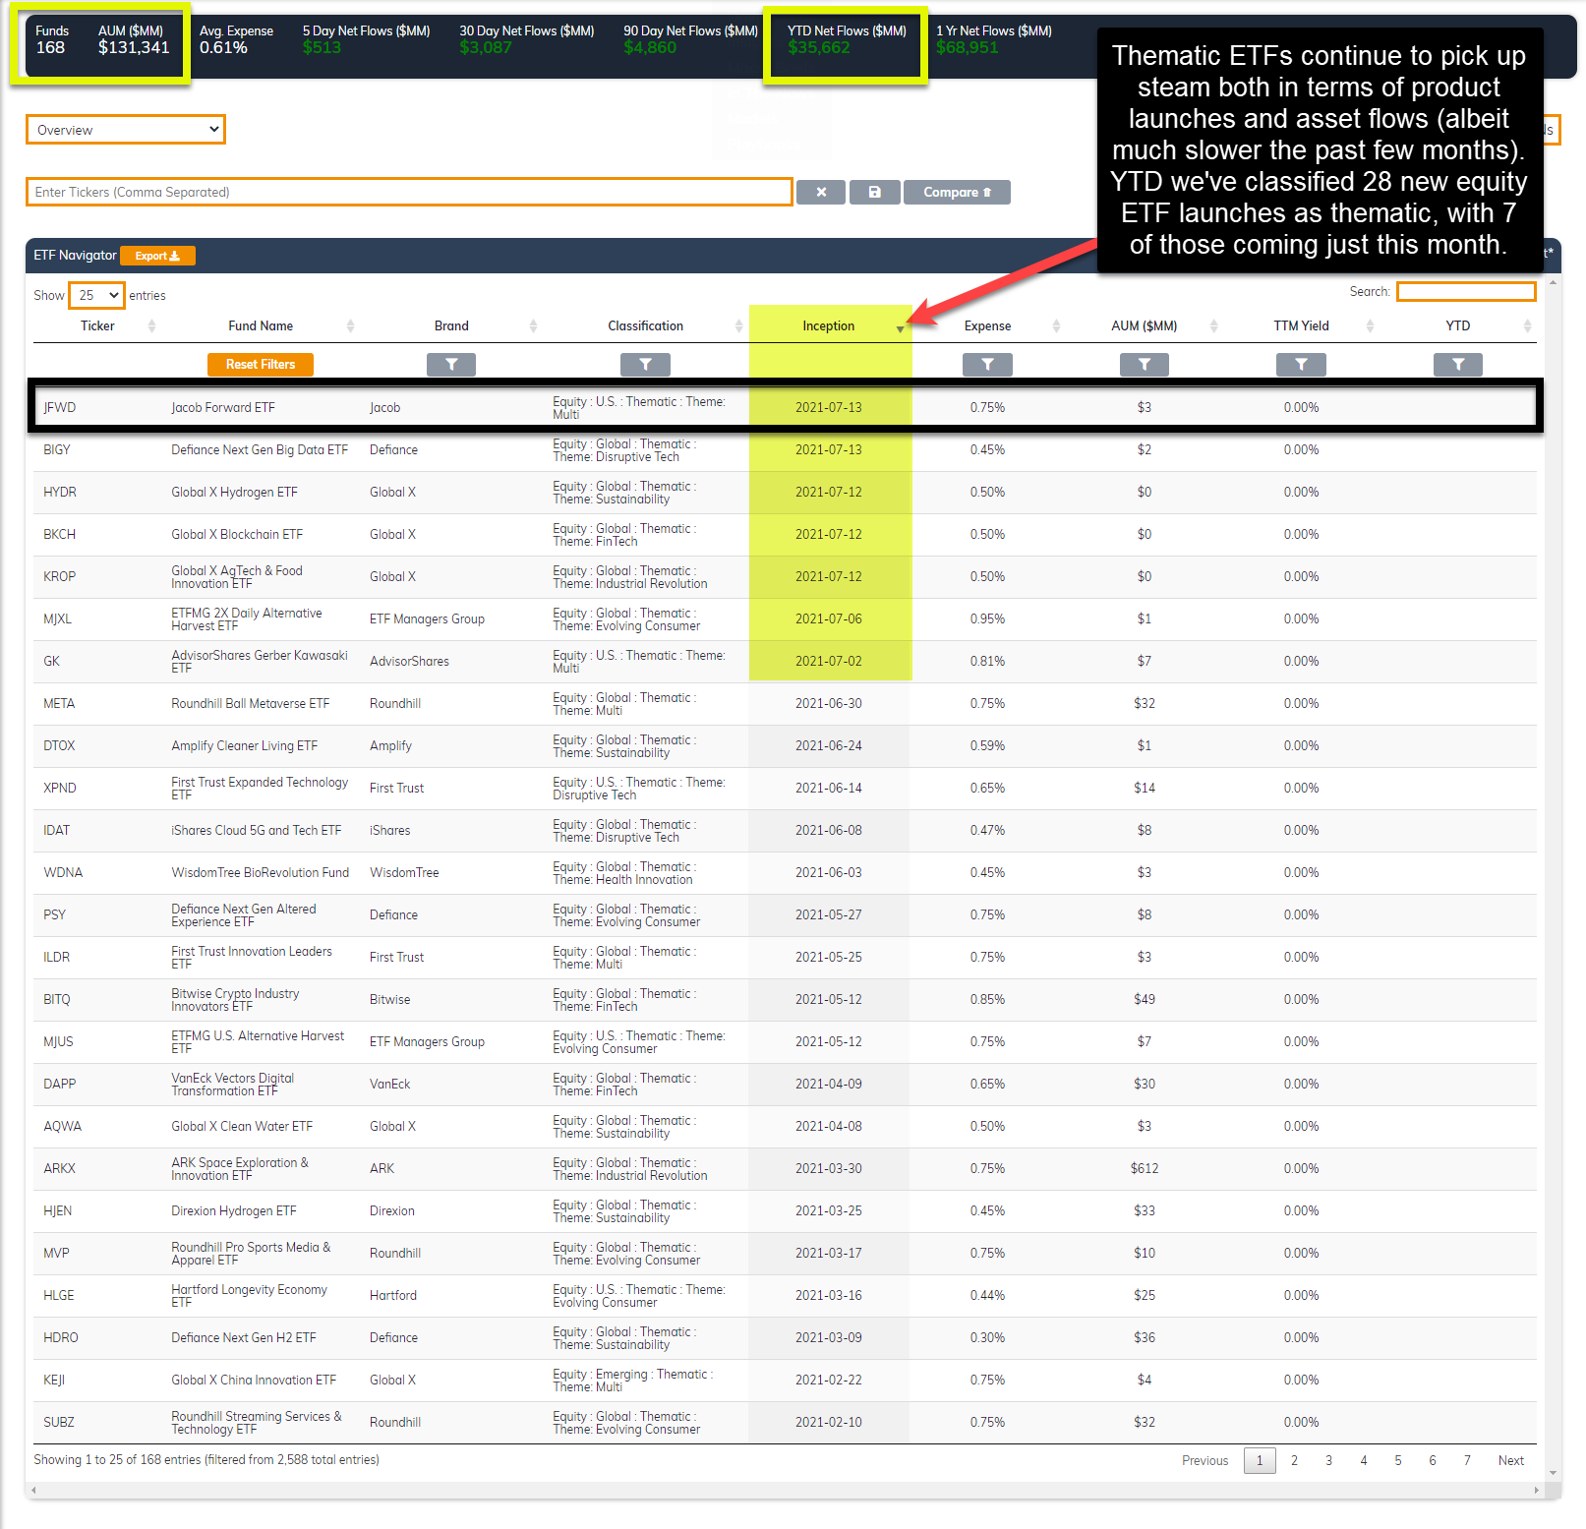Open page 6 of results

(x=1432, y=1461)
